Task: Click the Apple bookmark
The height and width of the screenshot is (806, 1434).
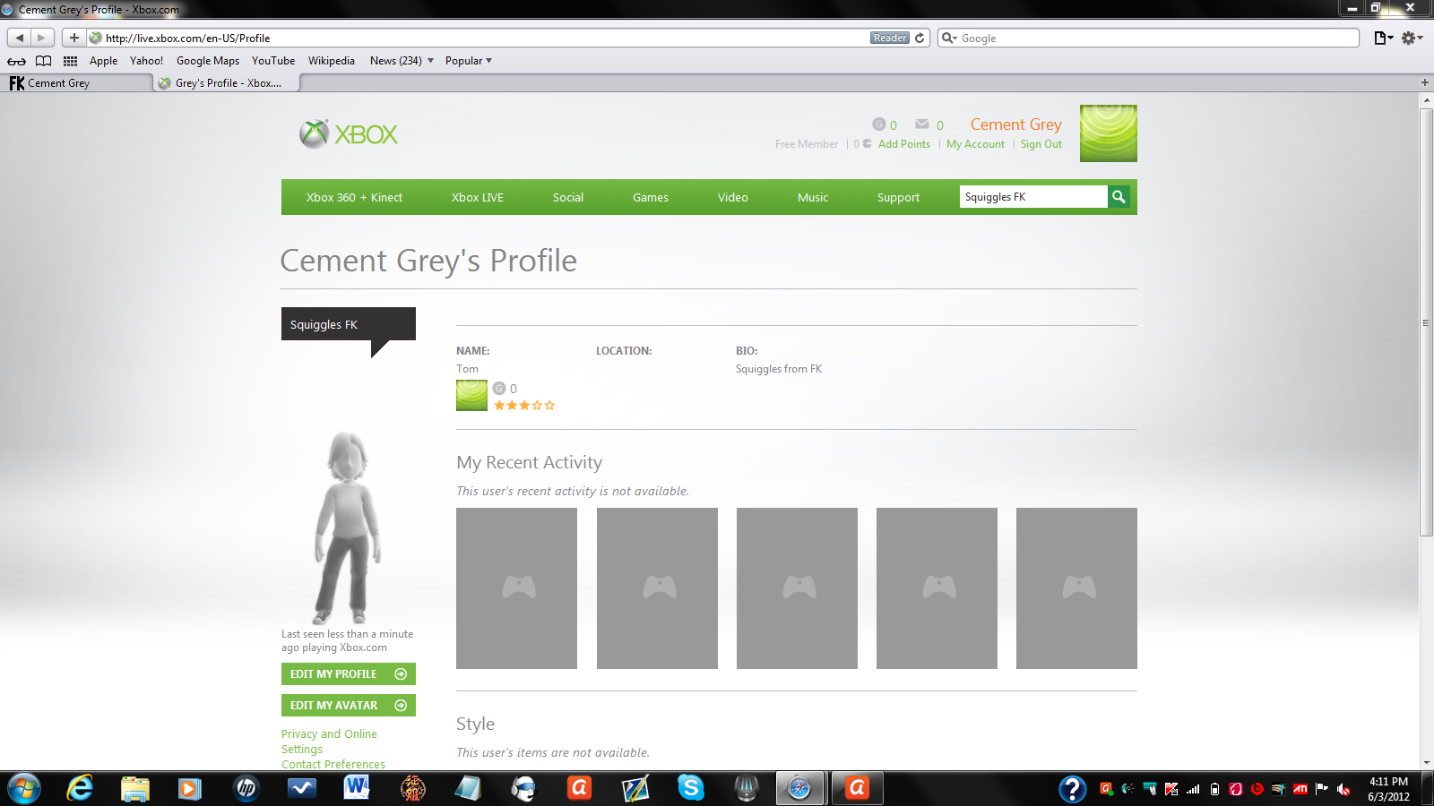Action: click(103, 61)
